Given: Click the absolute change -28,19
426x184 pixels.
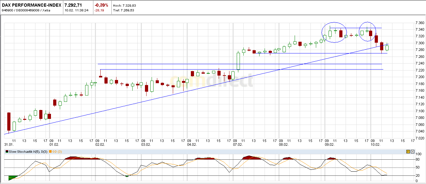Looking at the screenshot, I should pyautogui.click(x=99, y=10).
